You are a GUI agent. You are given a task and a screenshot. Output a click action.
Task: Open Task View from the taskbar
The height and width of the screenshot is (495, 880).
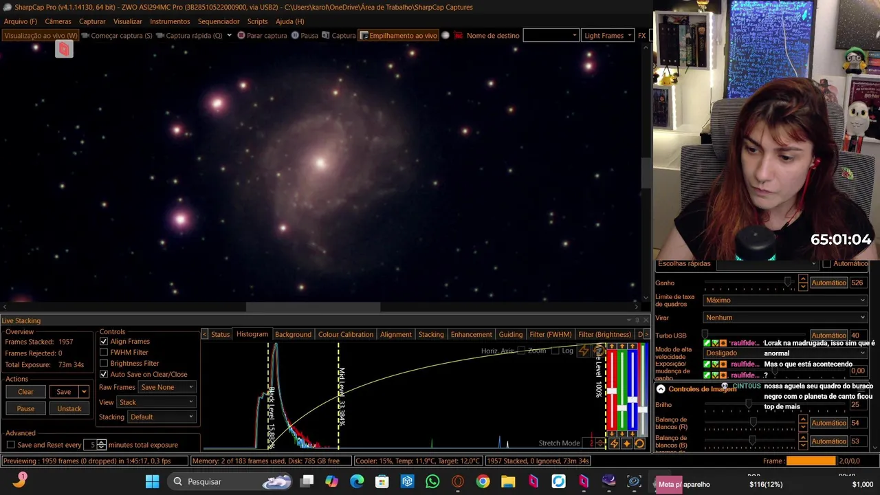tap(307, 481)
